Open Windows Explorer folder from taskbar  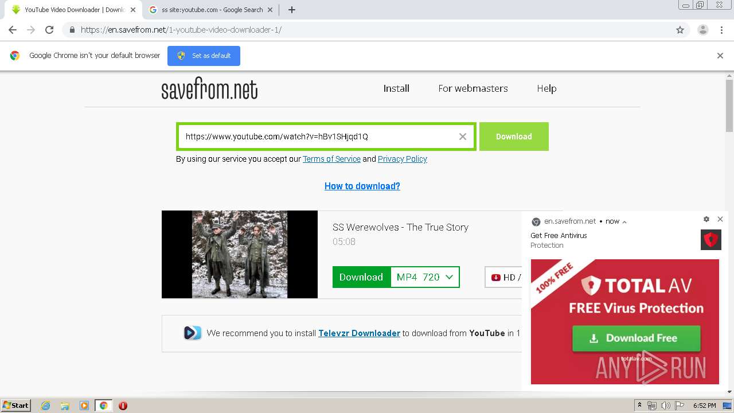(x=65, y=406)
